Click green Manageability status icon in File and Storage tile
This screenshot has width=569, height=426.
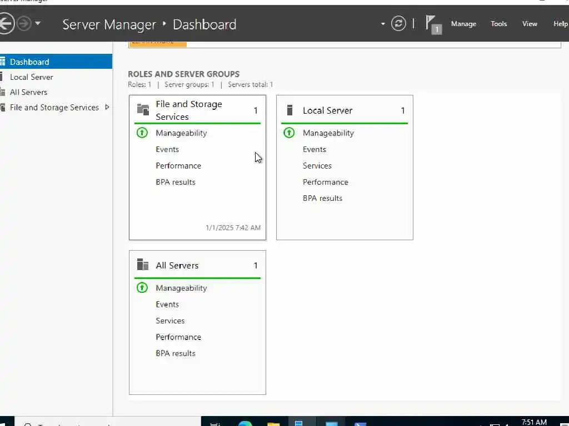[x=142, y=133]
